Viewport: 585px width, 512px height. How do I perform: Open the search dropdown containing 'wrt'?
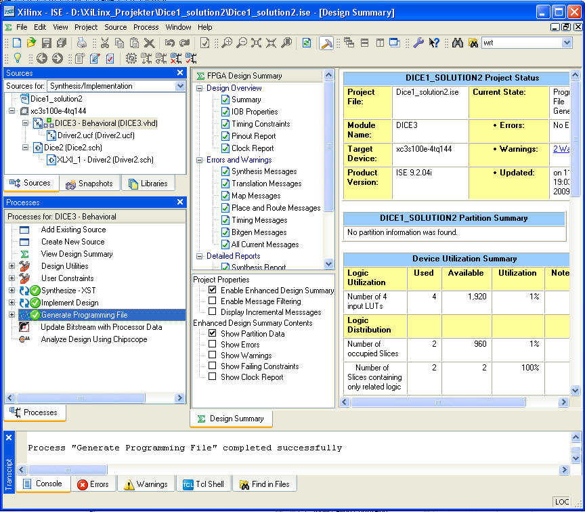pyautogui.click(x=566, y=43)
